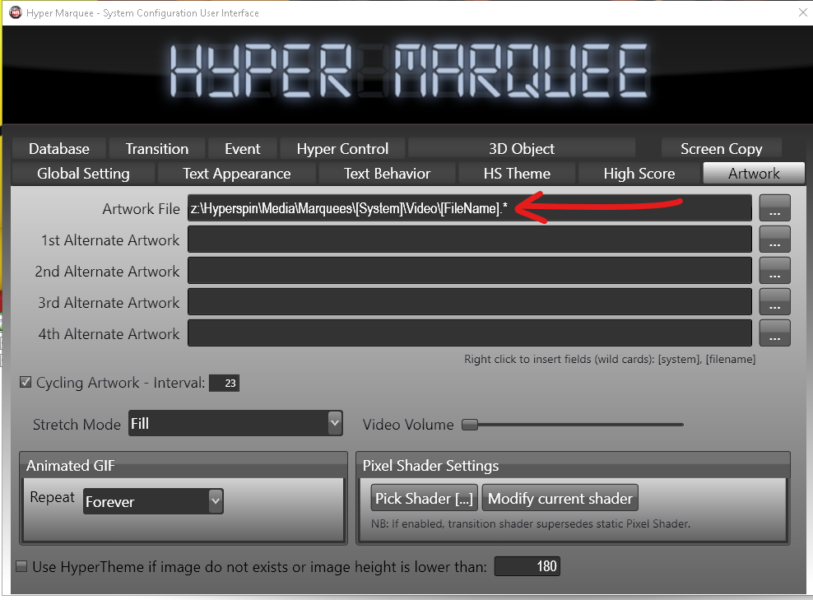Expand the Stretch Mode dropdown arrow

[335, 423]
